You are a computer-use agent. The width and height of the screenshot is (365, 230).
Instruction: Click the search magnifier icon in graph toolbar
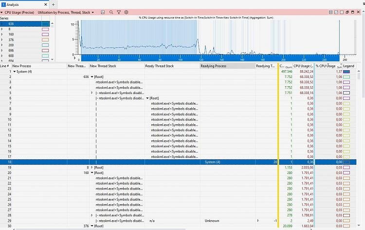click(x=111, y=12)
